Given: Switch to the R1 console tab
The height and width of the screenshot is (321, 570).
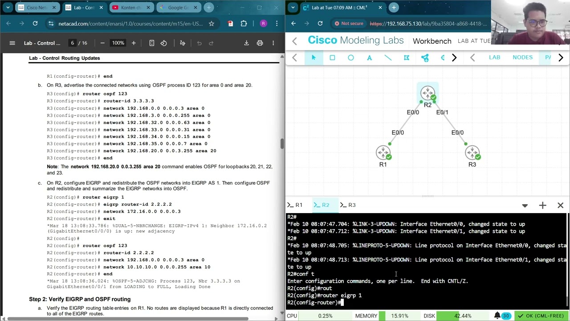Looking at the screenshot, I should click(x=295, y=205).
